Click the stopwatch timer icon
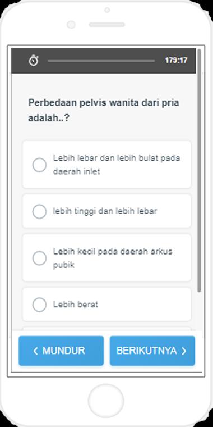This screenshot has height=427, width=213. coord(34,61)
